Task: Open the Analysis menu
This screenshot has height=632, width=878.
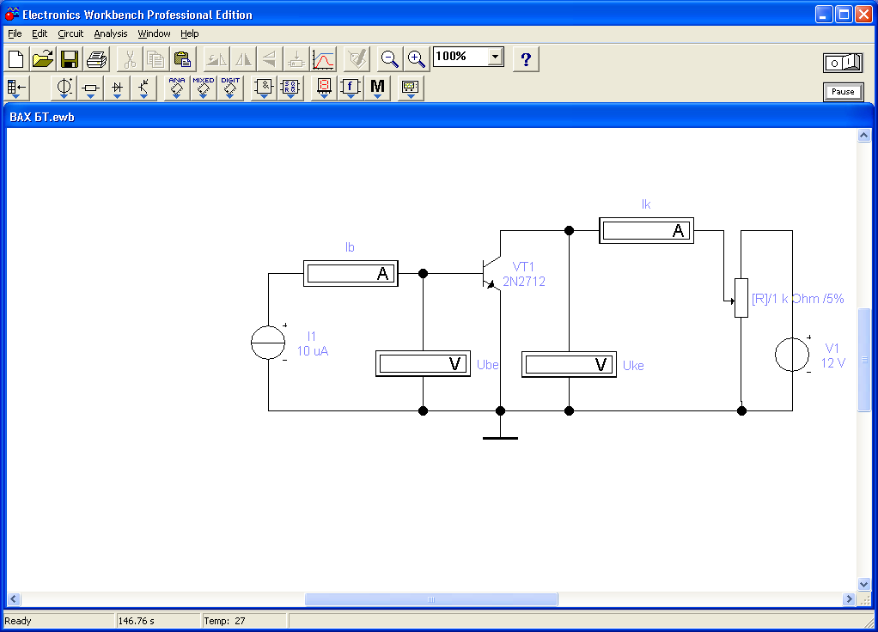Action: 110,33
